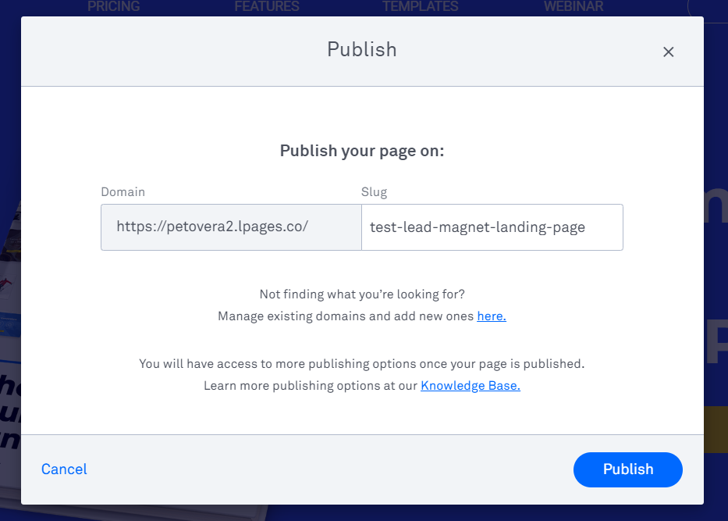
Task: Click the Publish button
Action: [627, 469]
